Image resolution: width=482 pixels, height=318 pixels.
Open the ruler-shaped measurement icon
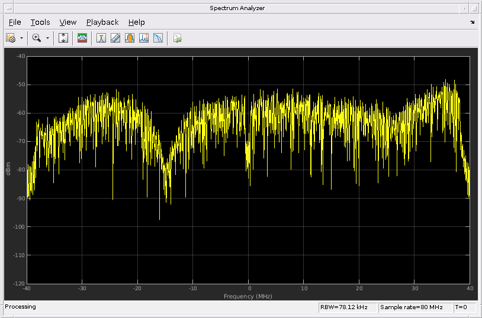pos(115,38)
